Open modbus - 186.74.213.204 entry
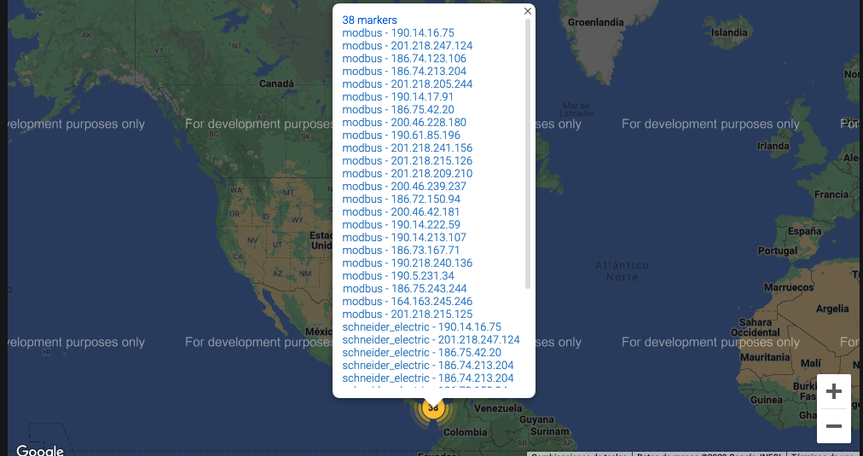Image resolution: width=863 pixels, height=456 pixels. 404,71
